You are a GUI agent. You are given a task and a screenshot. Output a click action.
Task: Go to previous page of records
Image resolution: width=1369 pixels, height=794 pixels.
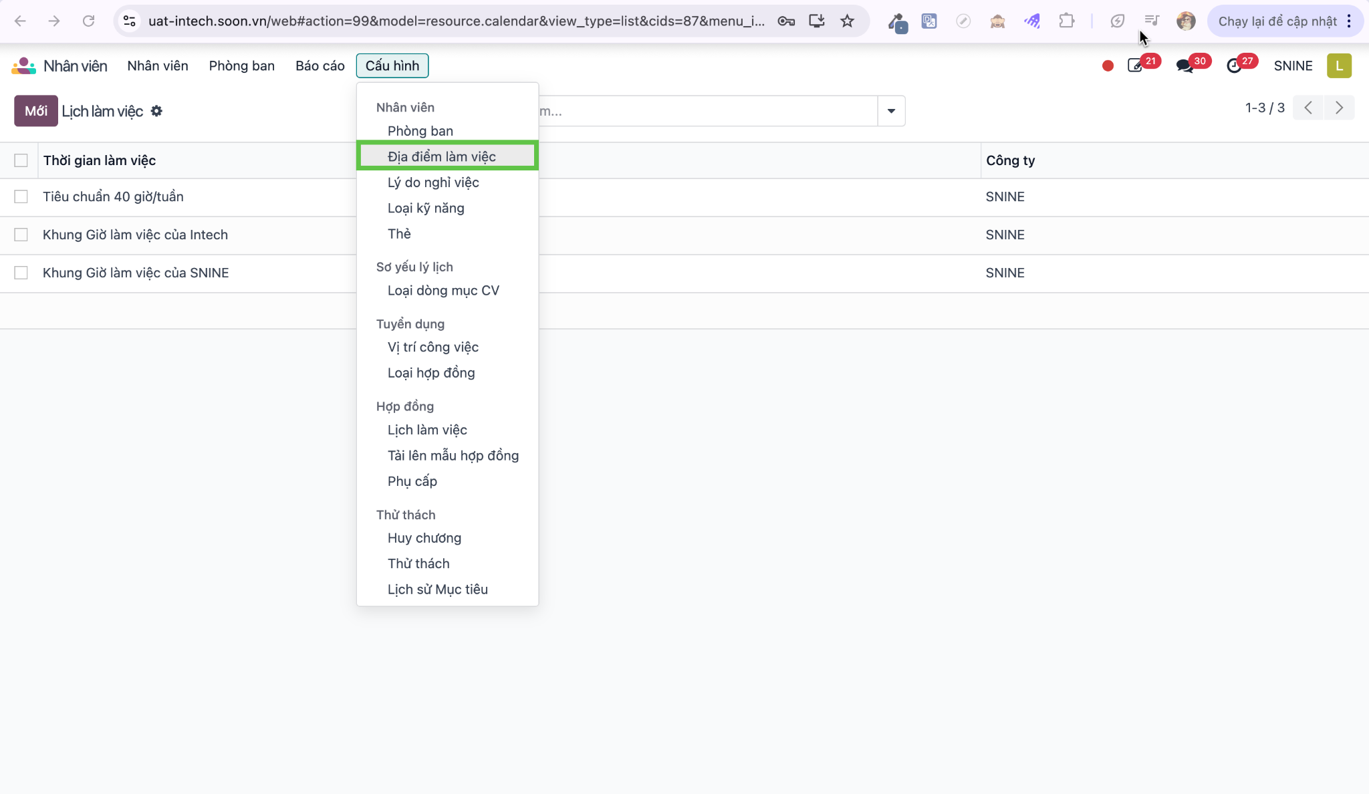click(1308, 108)
